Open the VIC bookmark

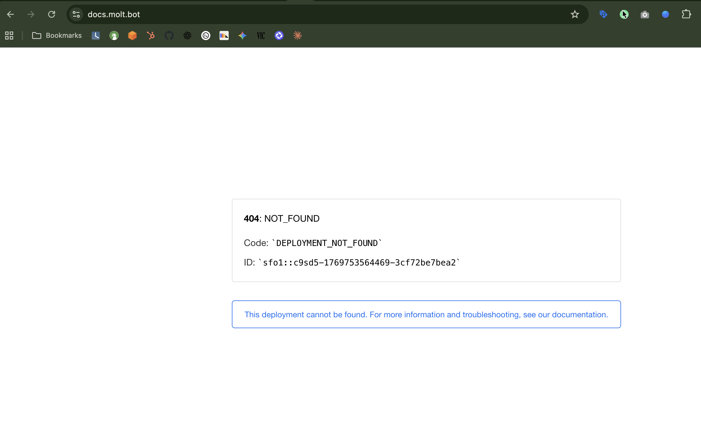coord(261,36)
